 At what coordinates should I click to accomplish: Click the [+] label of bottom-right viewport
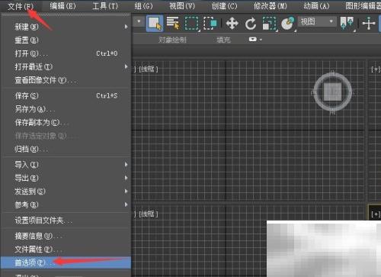(x=376, y=214)
